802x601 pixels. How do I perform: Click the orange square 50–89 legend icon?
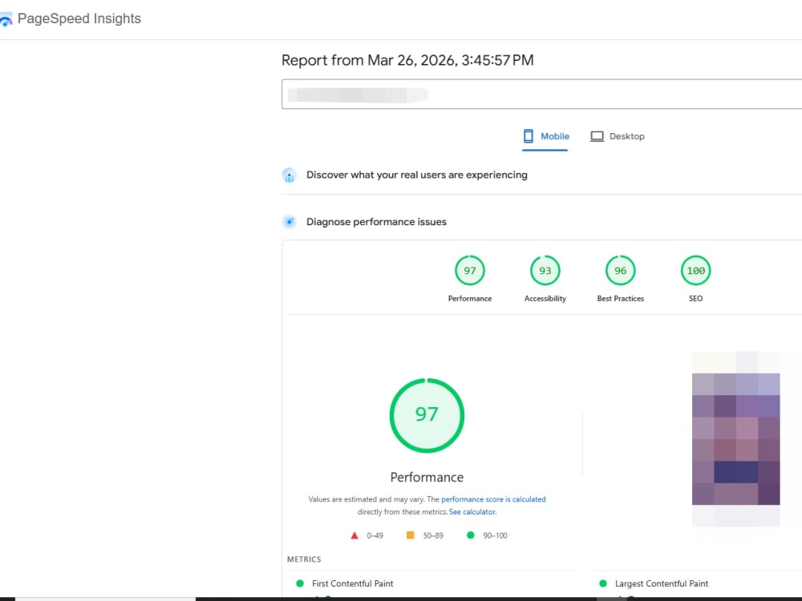pos(410,535)
